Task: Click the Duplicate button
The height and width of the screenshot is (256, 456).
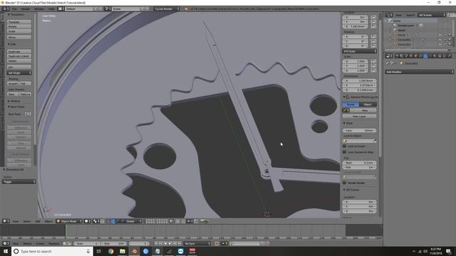Action: (19, 52)
